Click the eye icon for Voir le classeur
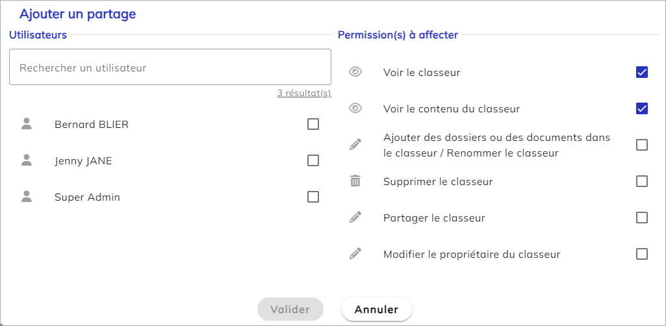The height and width of the screenshot is (326, 666). click(355, 72)
